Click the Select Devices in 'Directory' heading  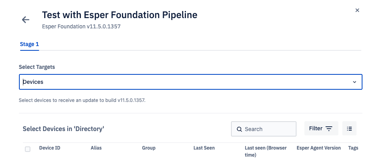(63, 129)
